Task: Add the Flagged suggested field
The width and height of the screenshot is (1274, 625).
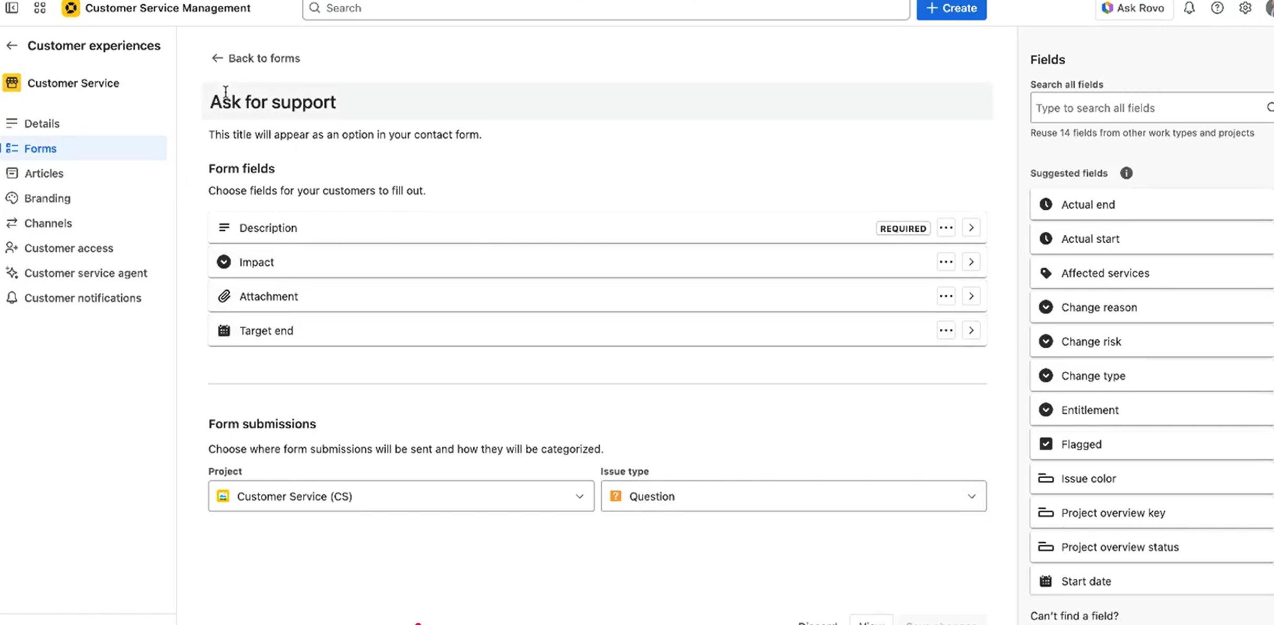Action: coord(1152,444)
